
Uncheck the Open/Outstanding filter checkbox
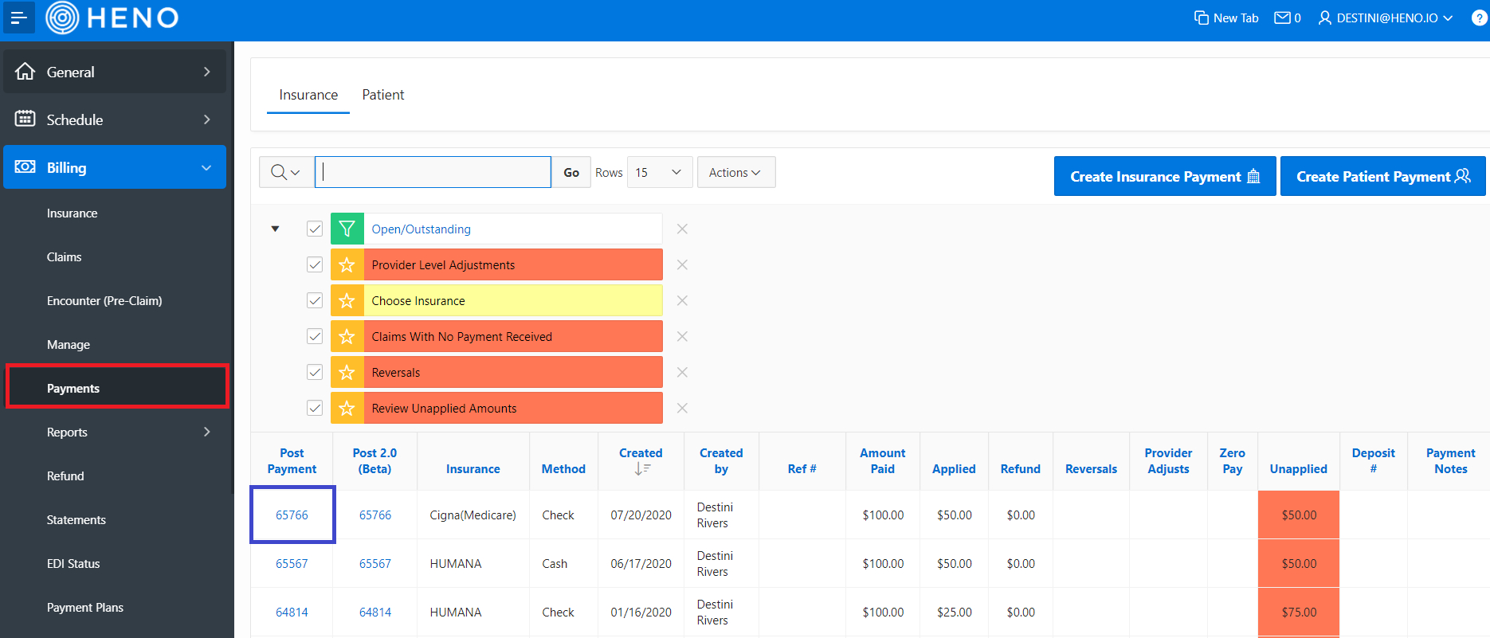click(x=315, y=229)
